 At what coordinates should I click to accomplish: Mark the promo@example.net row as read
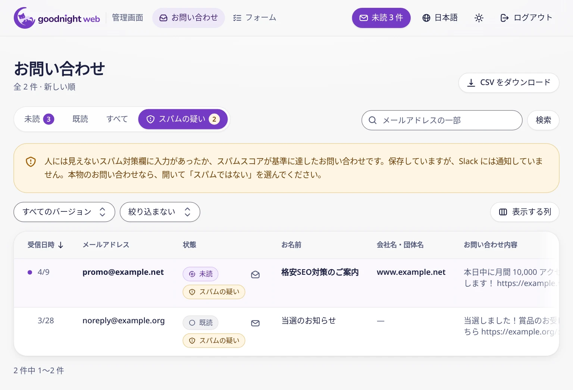[255, 275]
